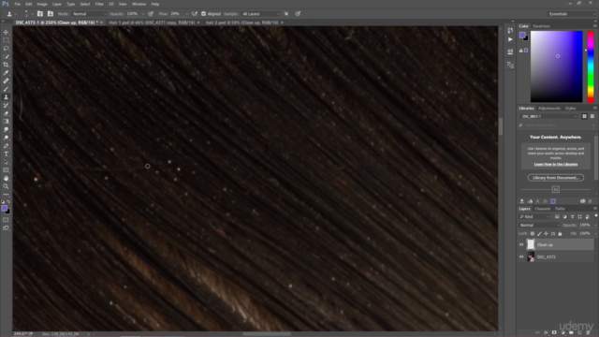This screenshot has height=337, width=599.
Task: Select the Dodge tool
Action: pyautogui.click(x=6, y=138)
